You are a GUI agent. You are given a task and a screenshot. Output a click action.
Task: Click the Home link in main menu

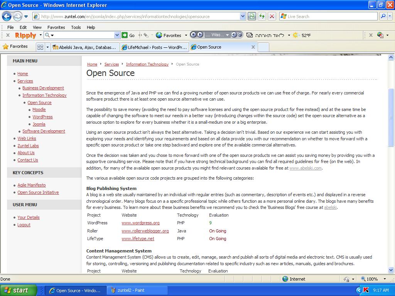[x=23, y=74]
